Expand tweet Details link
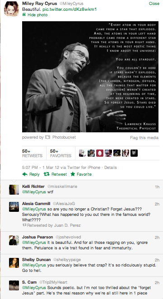The width and height of the screenshot is (163, 299). tap(111, 168)
